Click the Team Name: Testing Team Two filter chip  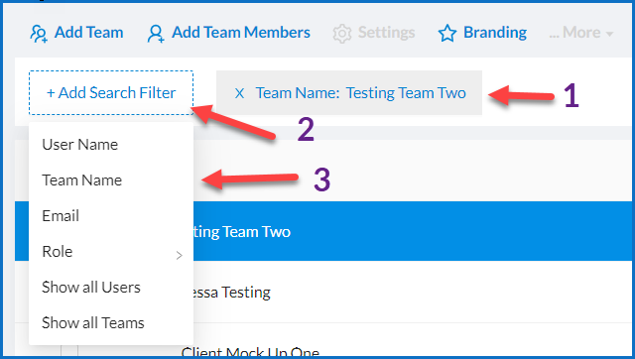(x=349, y=92)
